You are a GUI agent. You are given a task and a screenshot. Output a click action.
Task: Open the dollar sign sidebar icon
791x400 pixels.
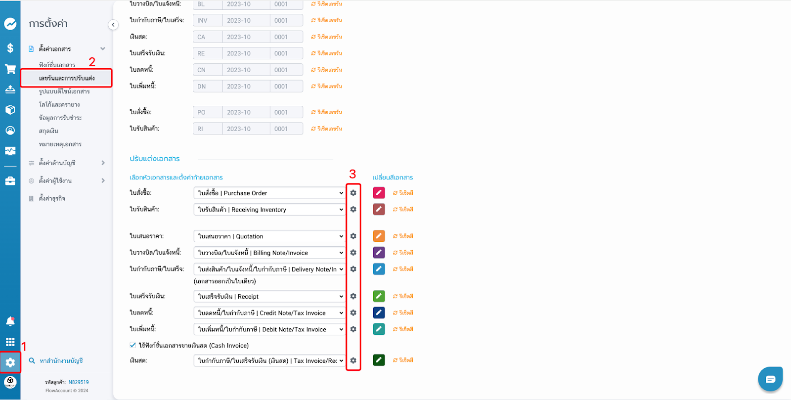point(10,48)
